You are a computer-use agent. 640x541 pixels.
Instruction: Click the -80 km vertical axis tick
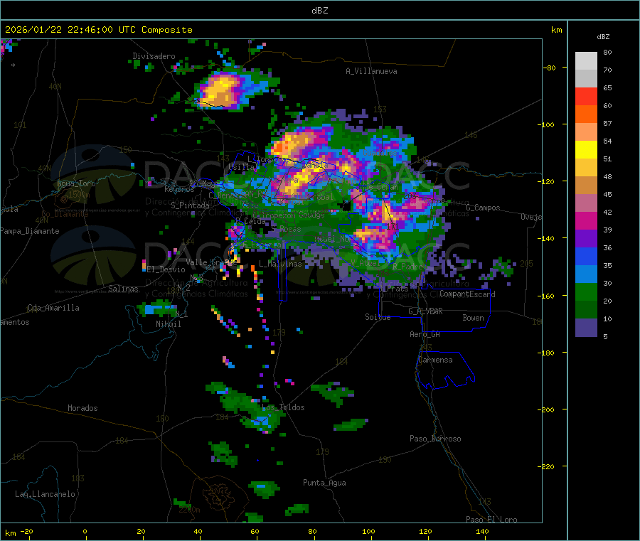point(549,68)
